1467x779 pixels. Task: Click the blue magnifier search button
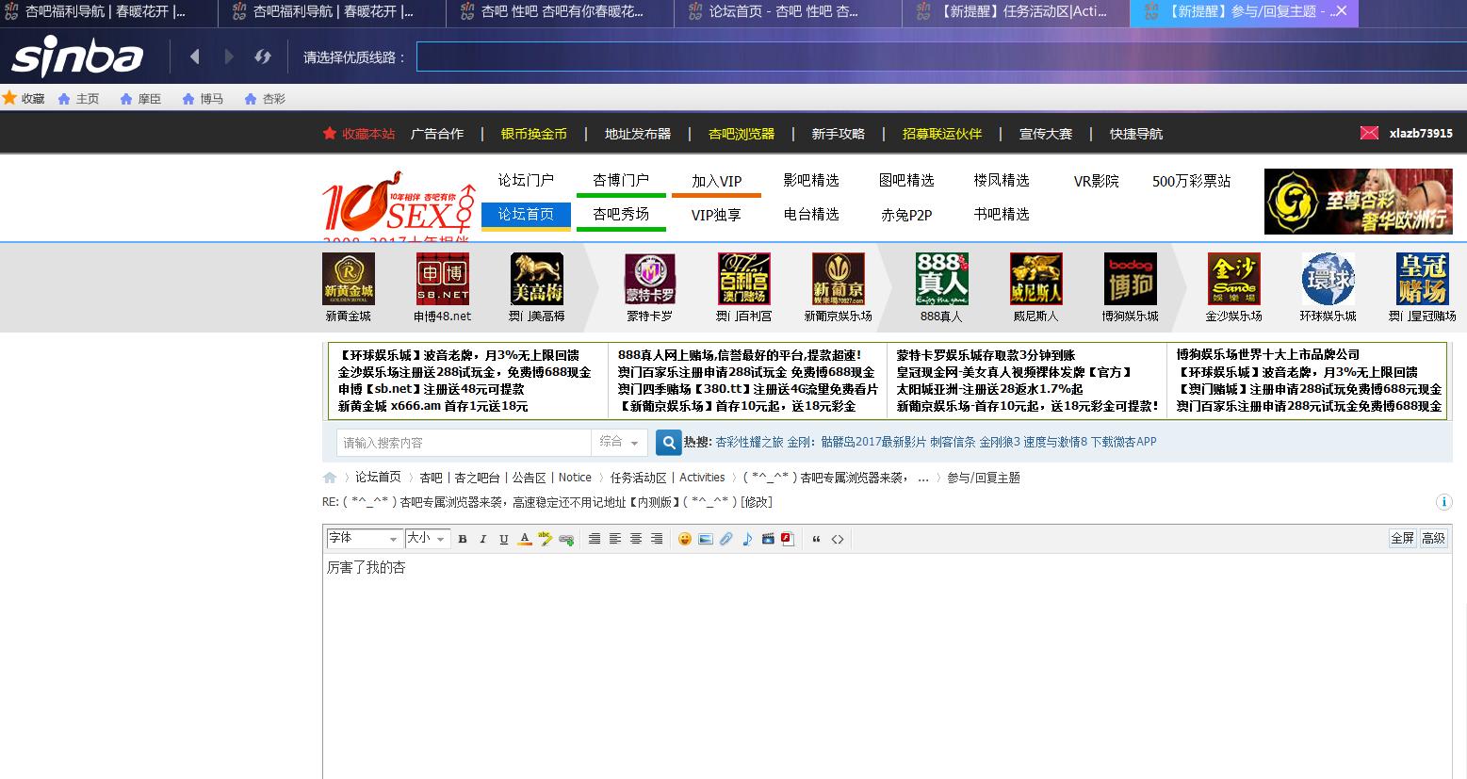[668, 442]
